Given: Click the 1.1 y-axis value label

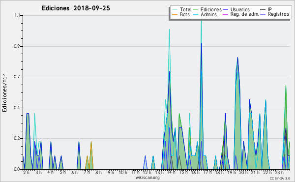Looking at the screenshot, I should (17, 15).
